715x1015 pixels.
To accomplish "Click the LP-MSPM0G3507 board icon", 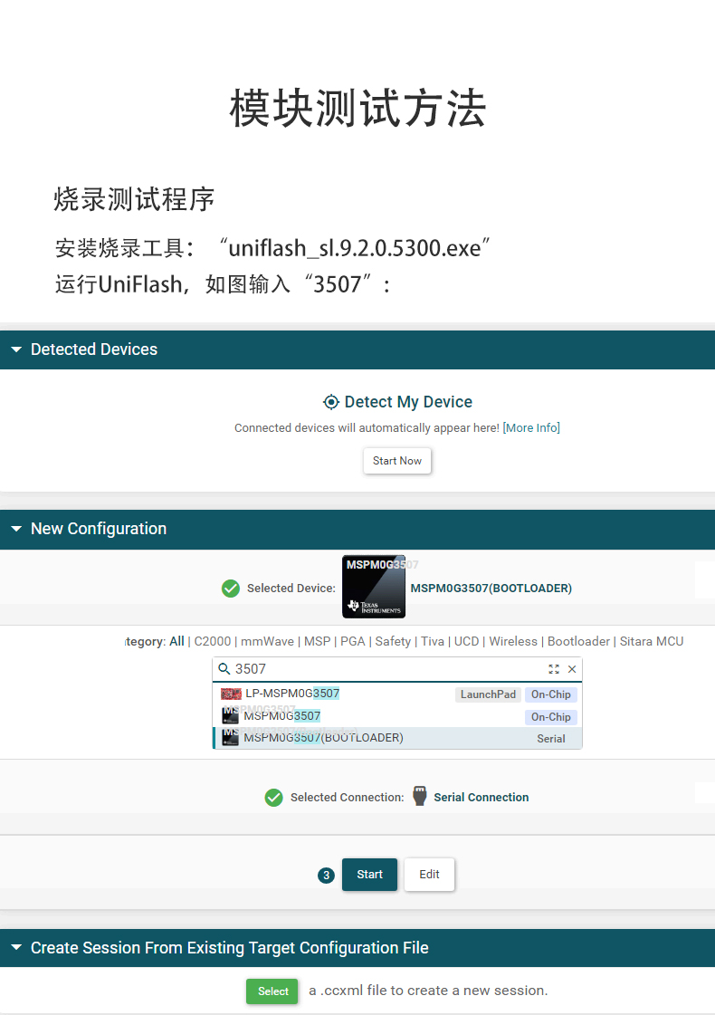I will (231, 694).
